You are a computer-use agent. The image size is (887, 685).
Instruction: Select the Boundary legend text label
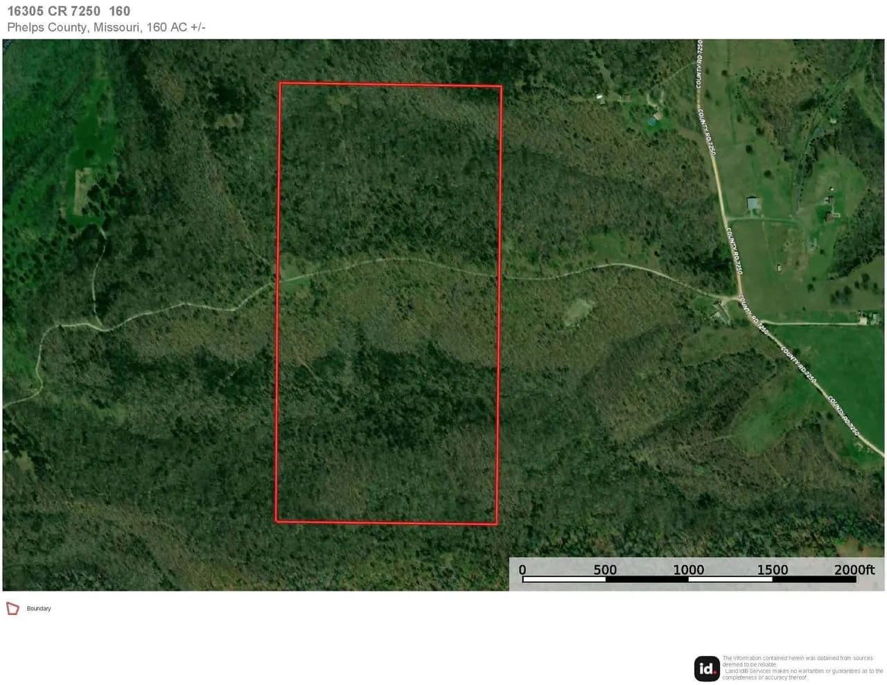[39, 609]
